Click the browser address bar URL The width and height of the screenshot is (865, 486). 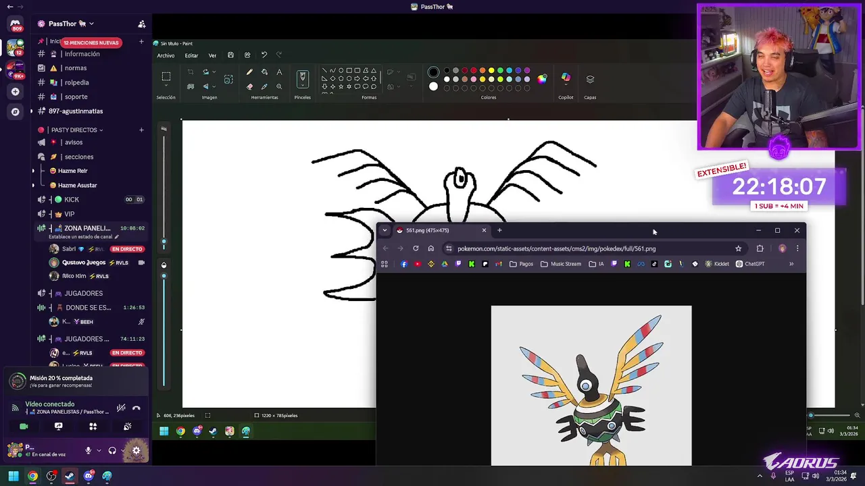click(556, 248)
